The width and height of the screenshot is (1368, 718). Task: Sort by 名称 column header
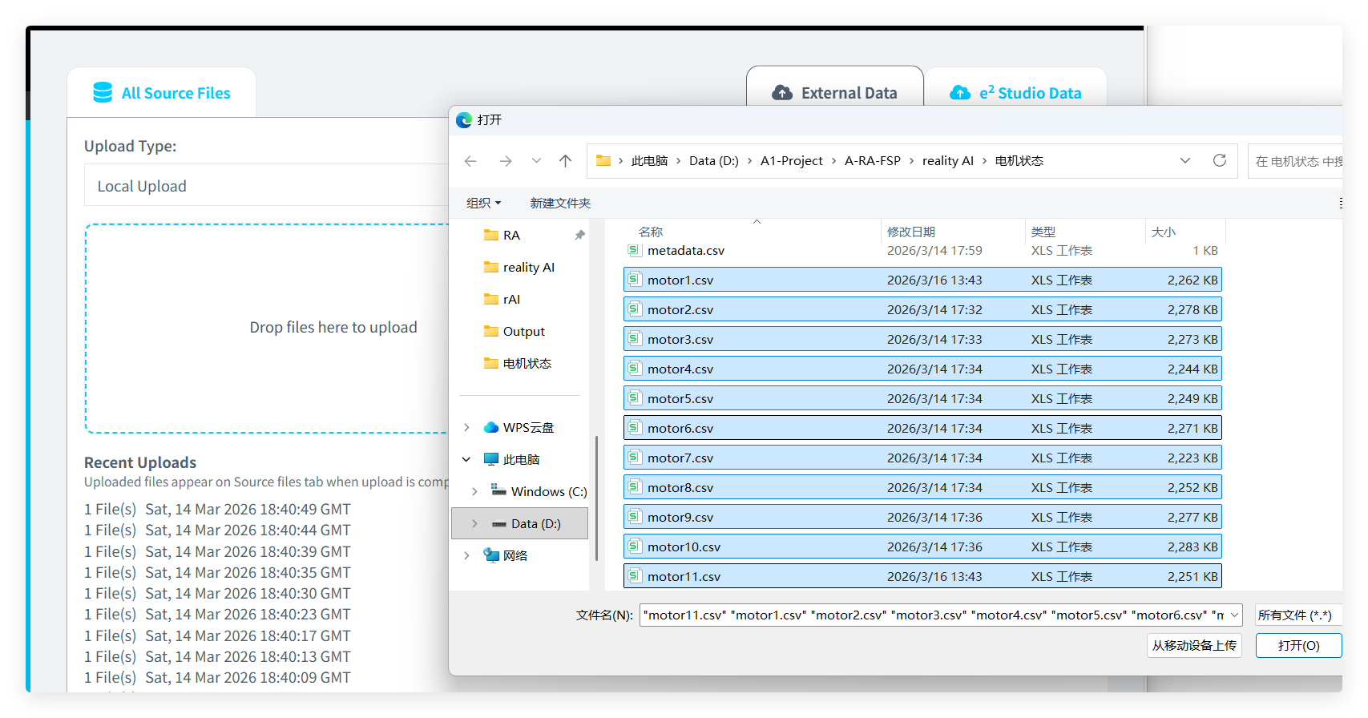click(651, 232)
